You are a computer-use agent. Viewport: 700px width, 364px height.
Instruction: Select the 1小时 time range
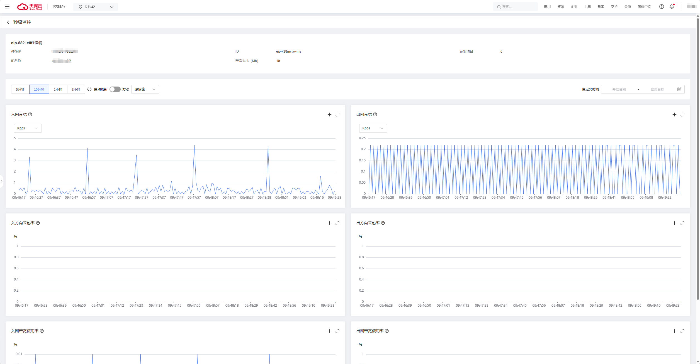tap(58, 89)
